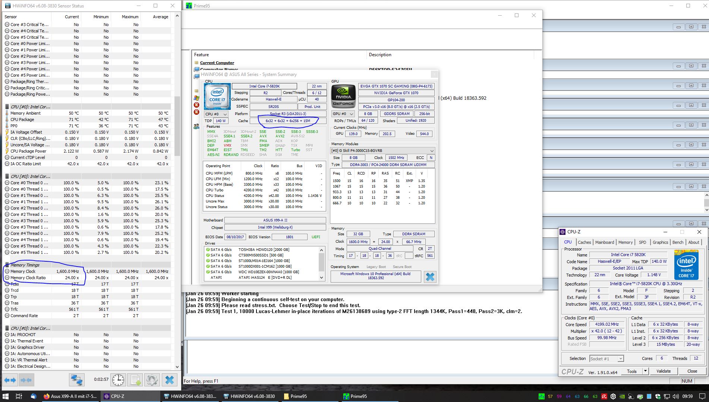This screenshot has height=402, width=709.
Task: Click cache field 6x32 + 6x32 + 6x256 + 15M
Action: [x=288, y=121]
